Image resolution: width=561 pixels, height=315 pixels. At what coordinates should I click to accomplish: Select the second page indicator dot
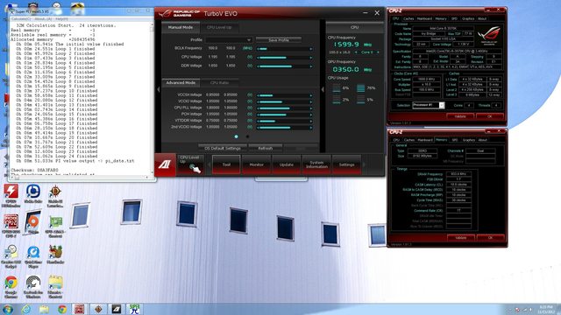click(247, 136)
